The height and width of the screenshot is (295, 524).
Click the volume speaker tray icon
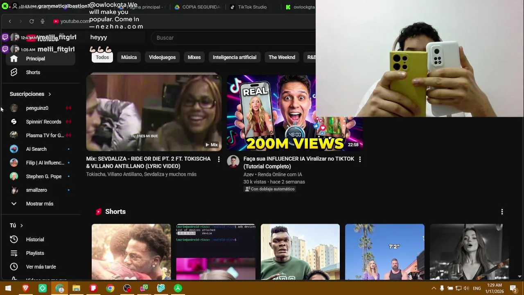pyautogui.click(x=466, y=288)
